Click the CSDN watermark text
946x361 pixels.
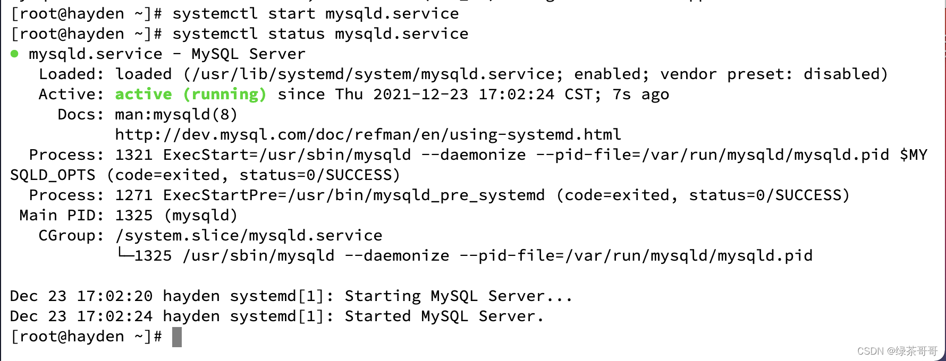pos(897,351)
